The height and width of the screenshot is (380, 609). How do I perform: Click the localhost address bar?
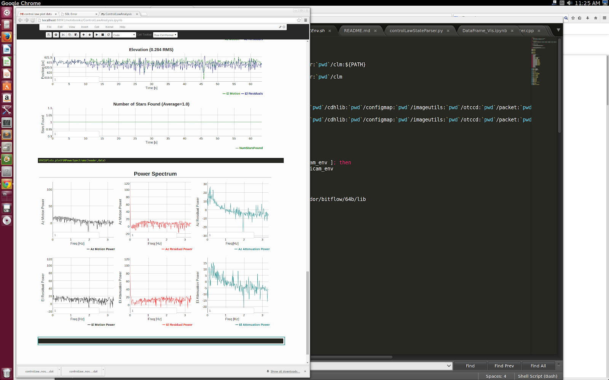point(167,20)
